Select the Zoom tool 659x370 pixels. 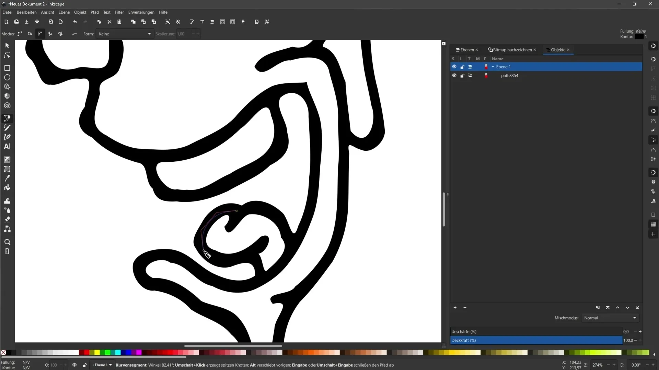pyautogui.click(x=7, y=242)
